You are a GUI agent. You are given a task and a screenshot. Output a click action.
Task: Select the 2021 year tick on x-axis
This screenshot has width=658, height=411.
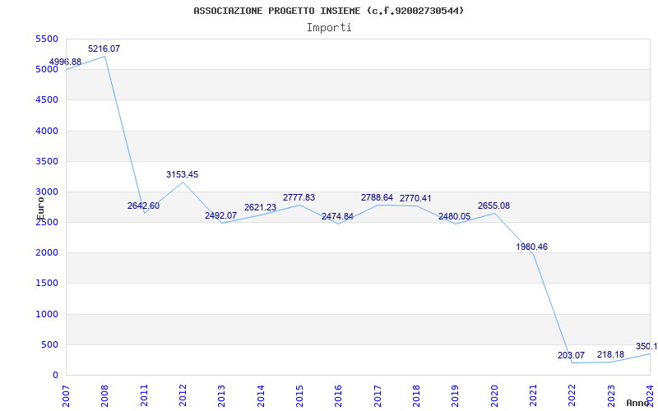[533, 393]
